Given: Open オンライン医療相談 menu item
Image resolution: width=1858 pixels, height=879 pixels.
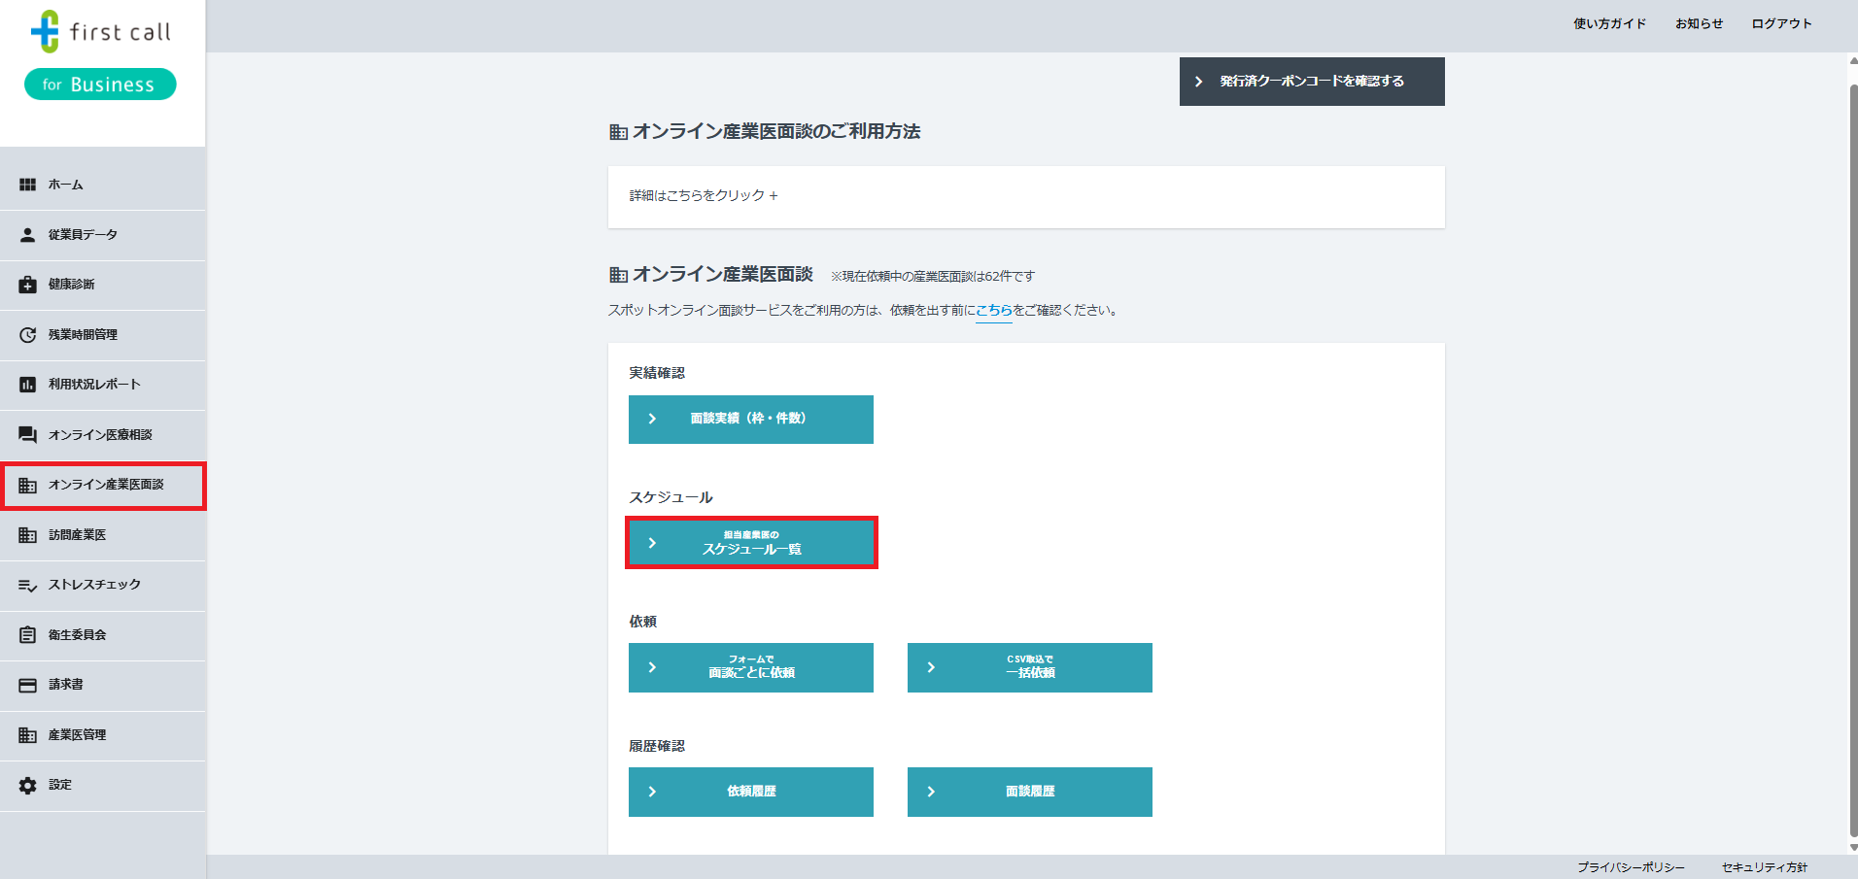Looking at the screenshot, I should [103, 435].
